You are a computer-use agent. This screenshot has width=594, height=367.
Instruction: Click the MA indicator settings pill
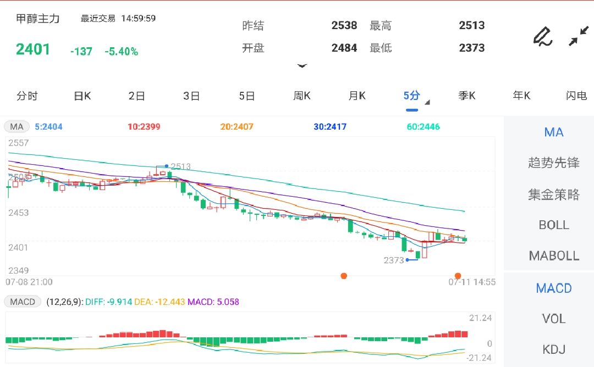pos(16,127)
